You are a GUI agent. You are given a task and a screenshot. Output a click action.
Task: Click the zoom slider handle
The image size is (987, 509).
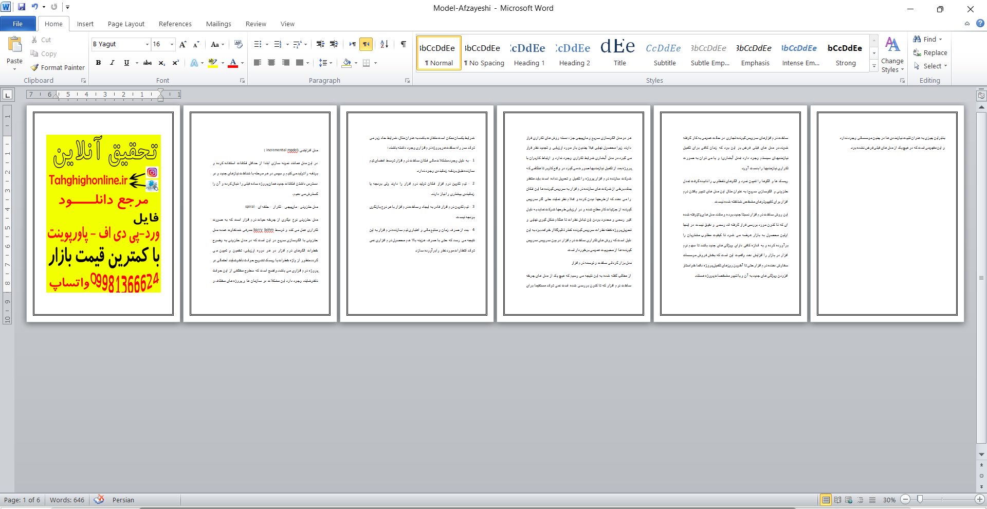click(x=920, y=499)
